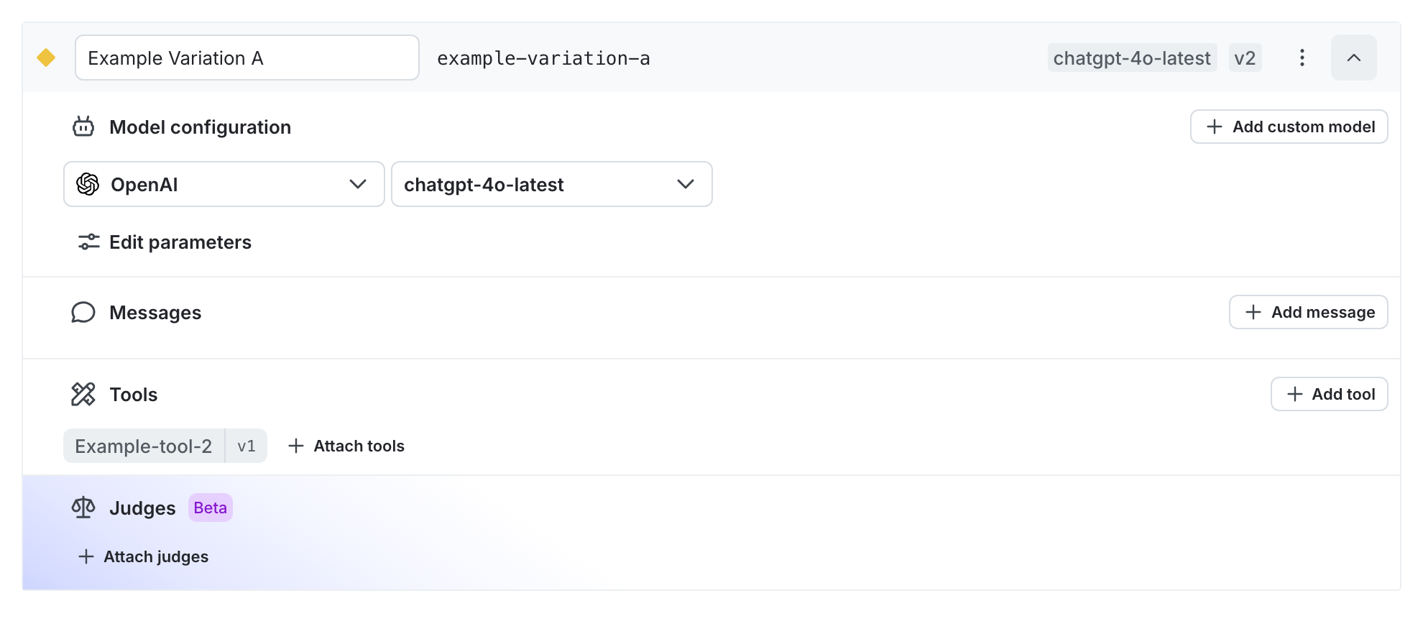The image size is (1423, 624).
Task: Click the Judges scales icon
Action: click(83, 508)
